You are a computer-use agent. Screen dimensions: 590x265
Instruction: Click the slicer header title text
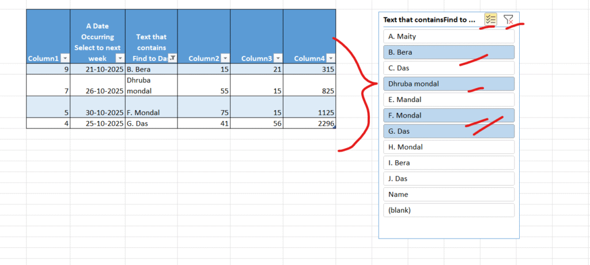pos(429,20)
